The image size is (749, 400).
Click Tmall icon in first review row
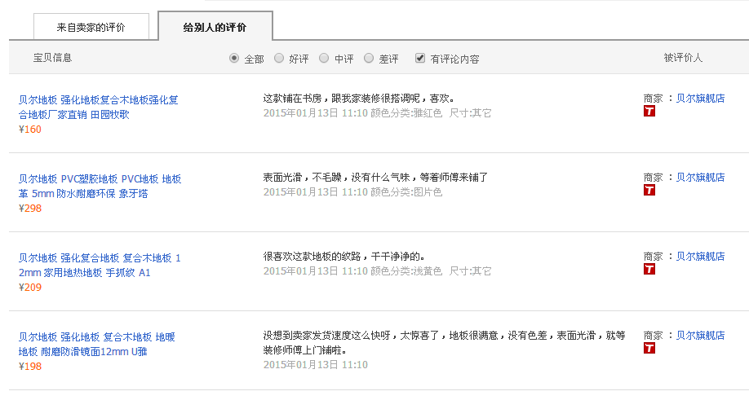649,112
